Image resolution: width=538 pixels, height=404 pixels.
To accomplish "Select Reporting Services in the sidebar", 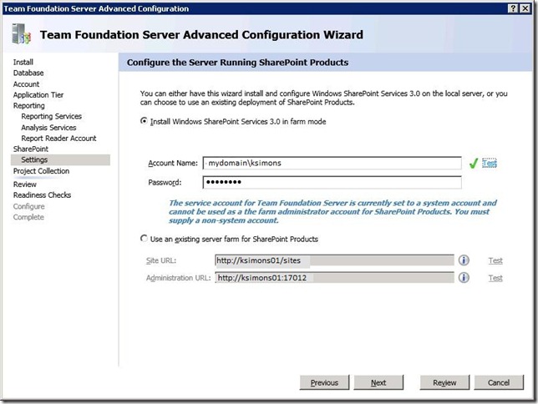I will (x=52, y=117).
